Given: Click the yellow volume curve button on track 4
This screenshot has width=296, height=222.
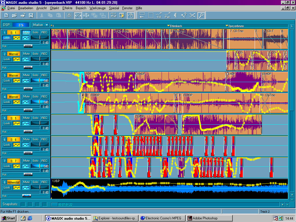Looking at the screenshot, I should coord(16,102).
